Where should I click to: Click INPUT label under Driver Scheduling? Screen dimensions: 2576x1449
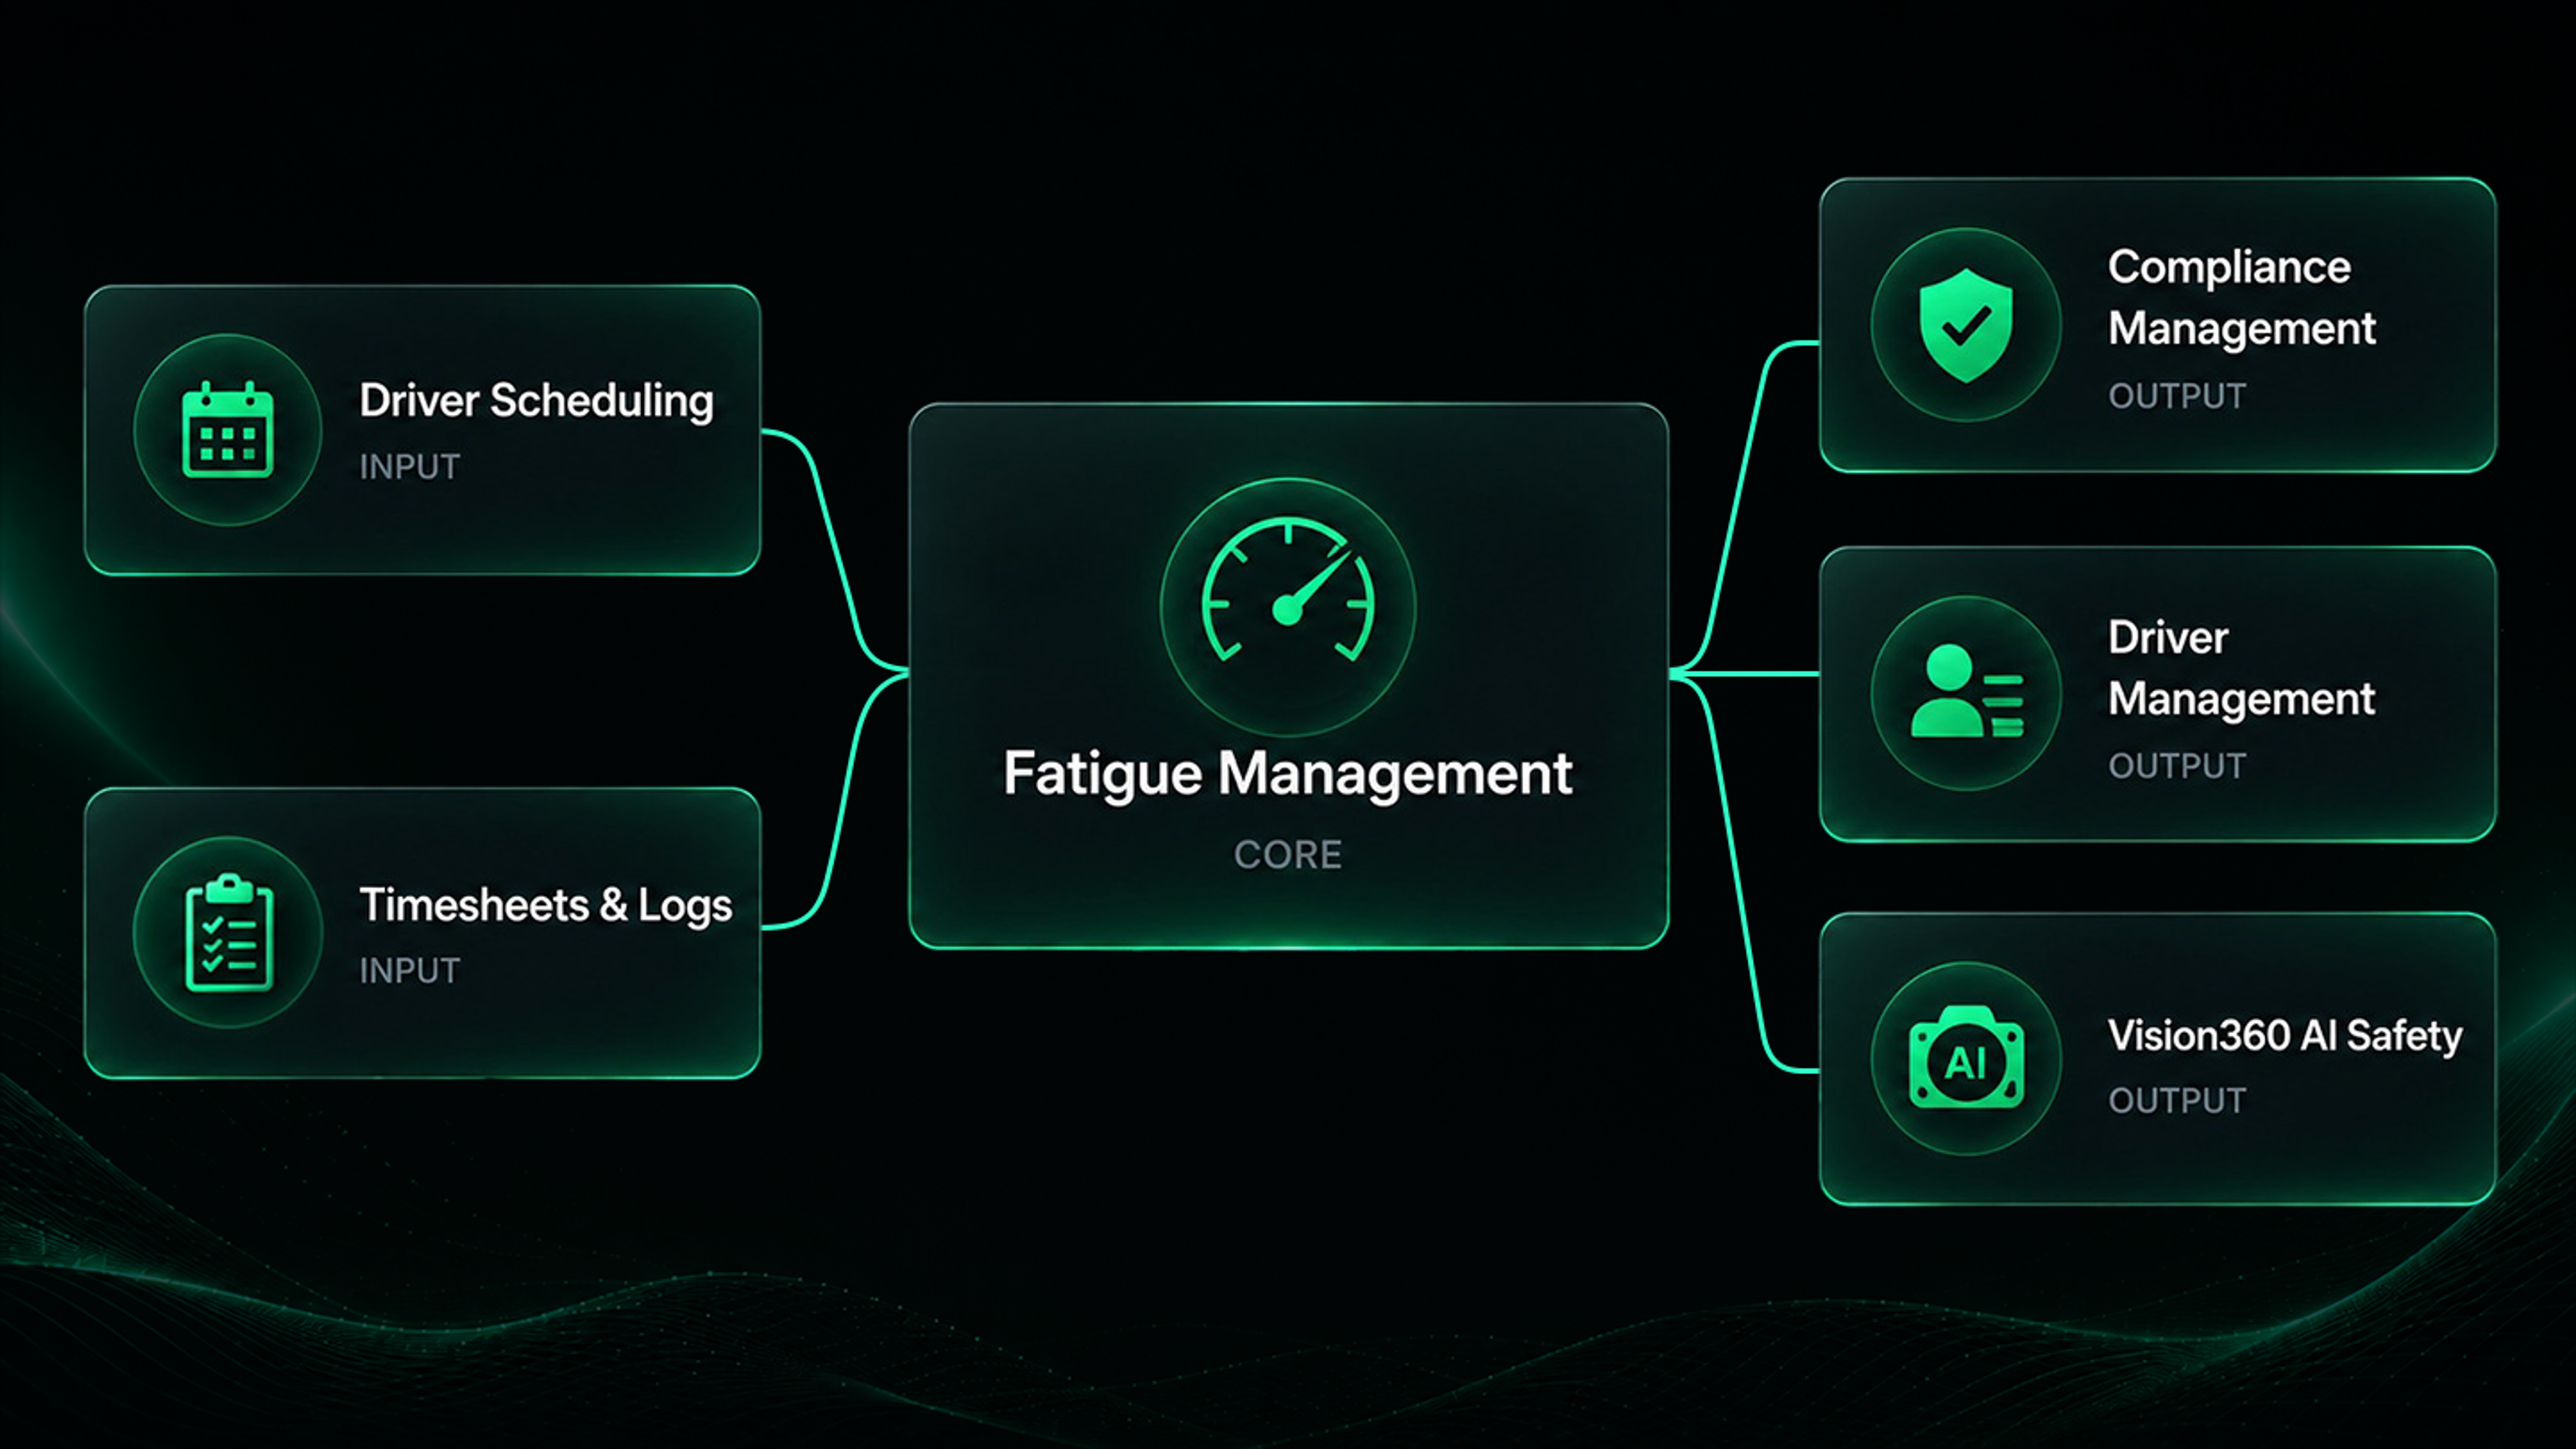[x=410, y=467]
